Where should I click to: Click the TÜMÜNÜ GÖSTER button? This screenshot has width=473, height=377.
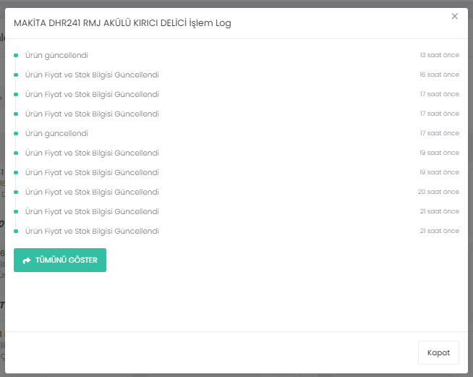[60, 260]
